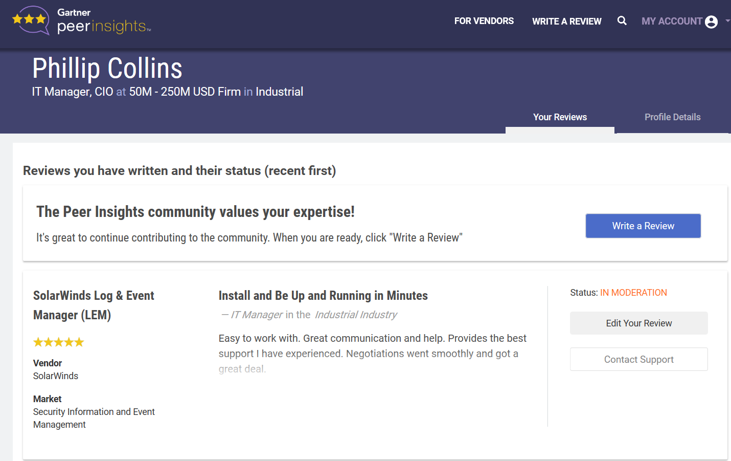Click review title Install and Be Up and Running
731x461 pixels.
323,296
